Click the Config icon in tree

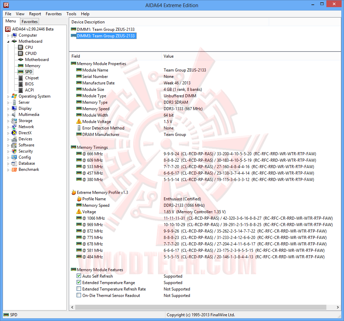(14, 157)
